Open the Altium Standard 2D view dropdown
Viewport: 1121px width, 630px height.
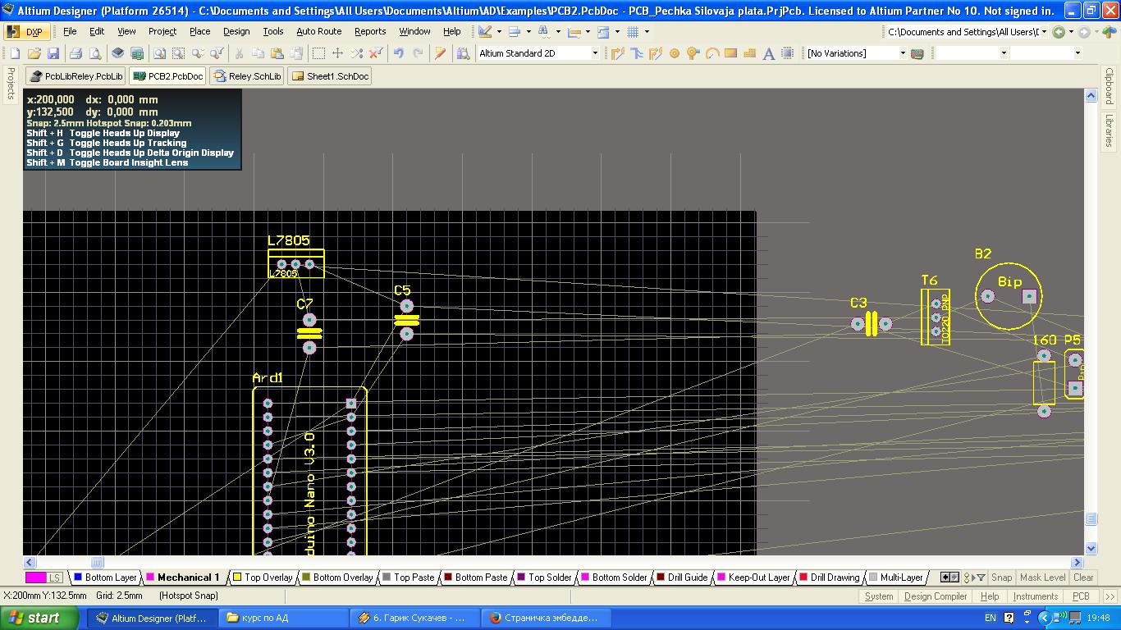coord(595,53)
